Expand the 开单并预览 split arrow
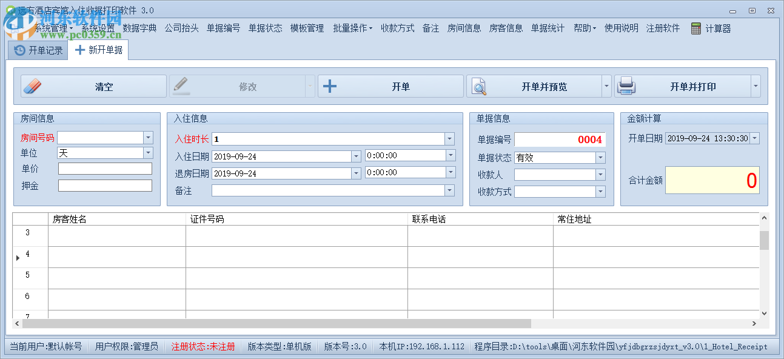784x359 pixels. 606,87
